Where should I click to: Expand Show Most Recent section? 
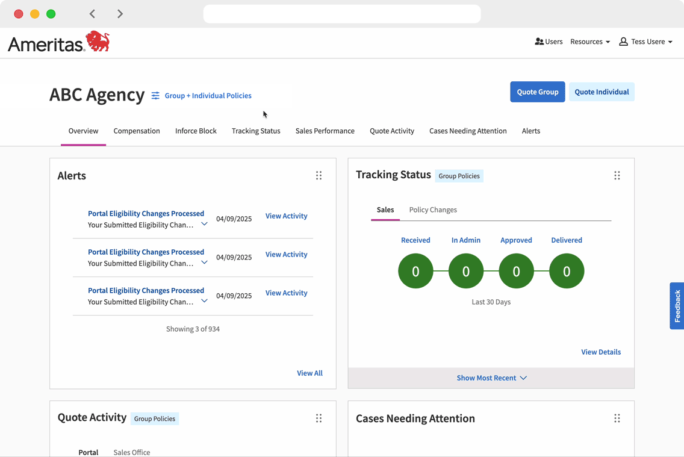tap(491, 378)
